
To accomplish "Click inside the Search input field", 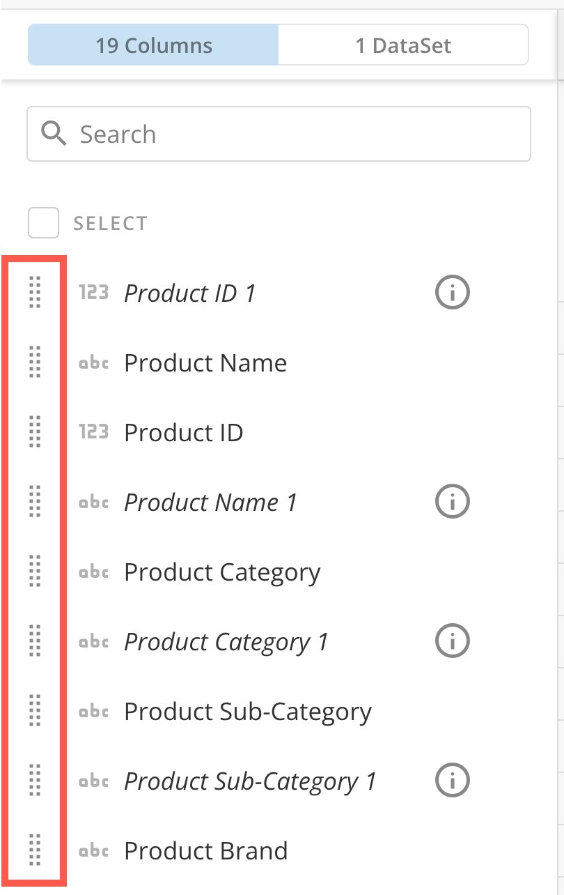I will (279, 133).
